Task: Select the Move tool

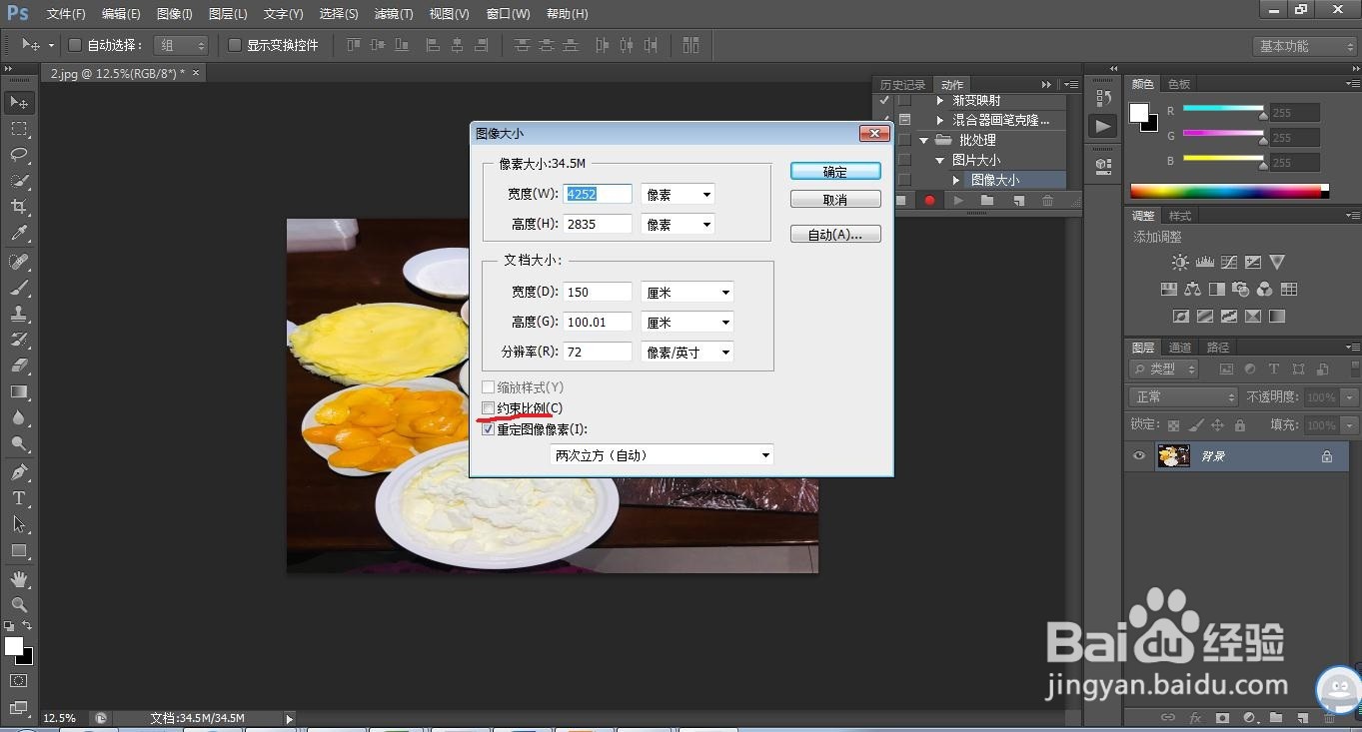Action: tap(18, 101)
